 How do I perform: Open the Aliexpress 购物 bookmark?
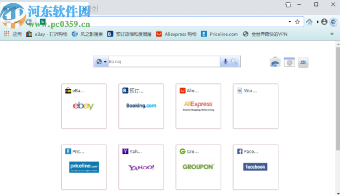click(176, 34)
